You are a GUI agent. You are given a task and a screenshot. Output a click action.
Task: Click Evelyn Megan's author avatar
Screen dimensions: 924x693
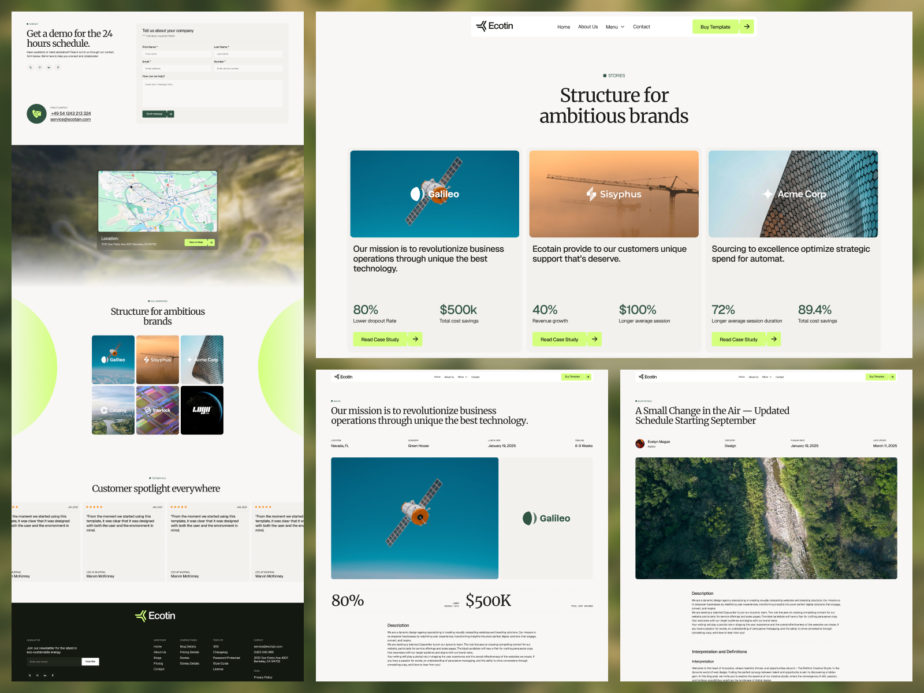tap(640, 444)
